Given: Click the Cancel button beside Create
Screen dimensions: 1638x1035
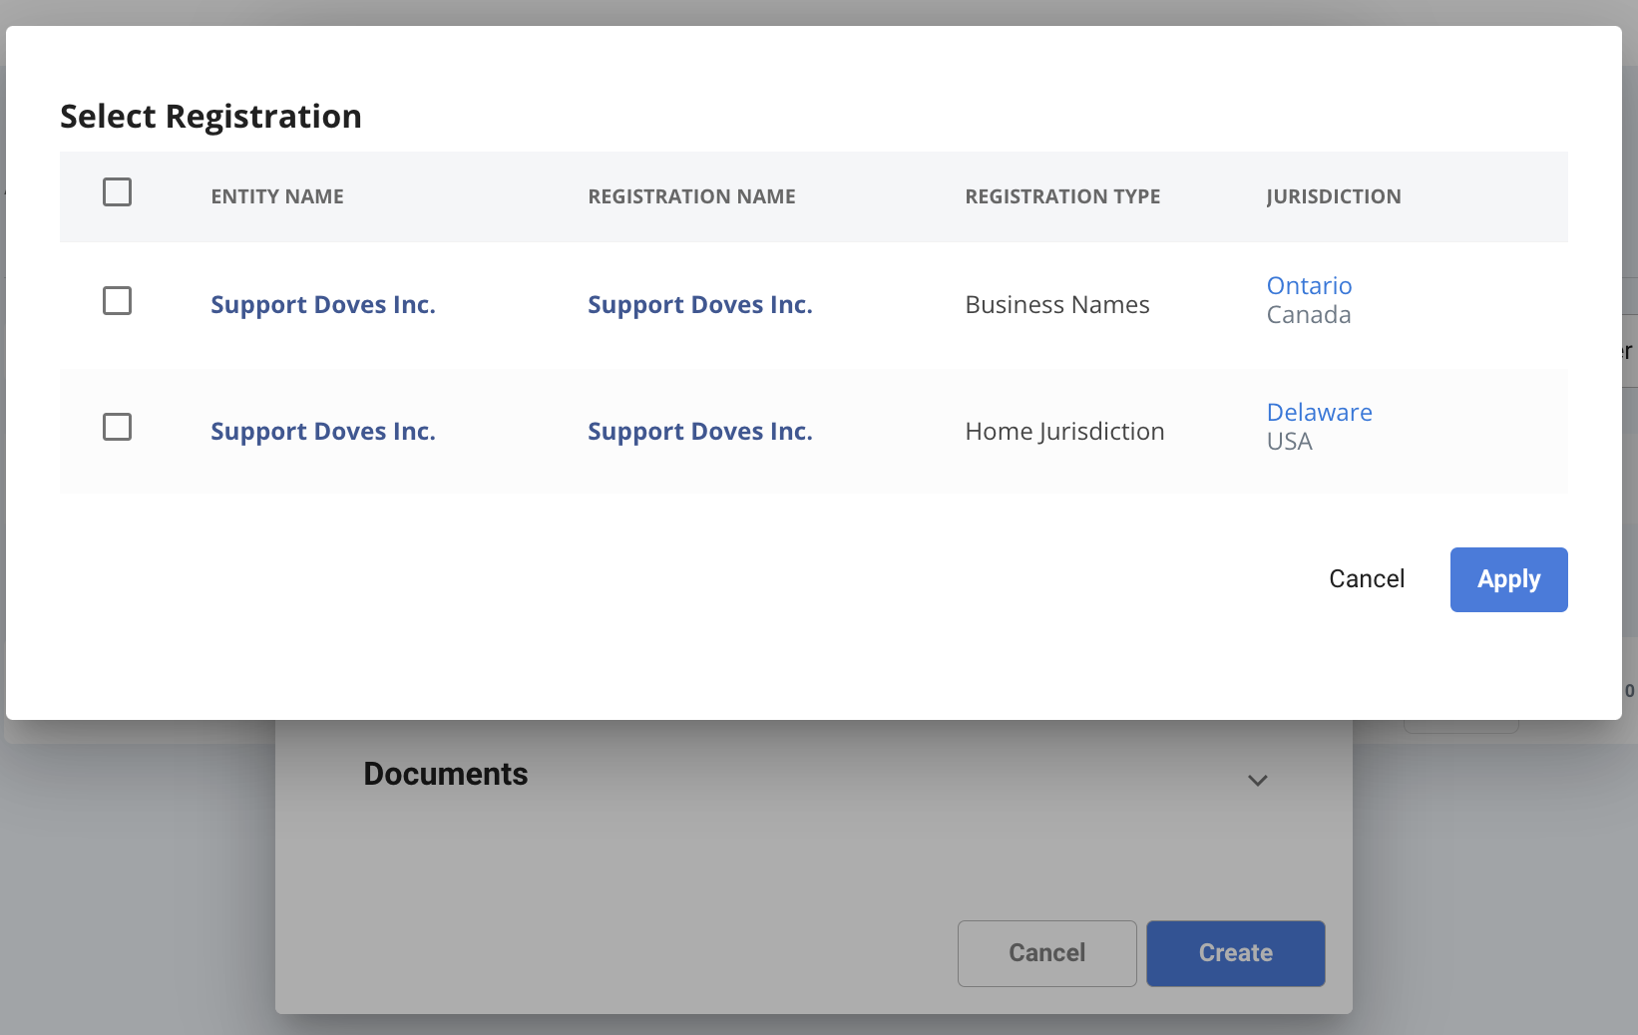Looking at the screenshot, I should click(1046, 953).
